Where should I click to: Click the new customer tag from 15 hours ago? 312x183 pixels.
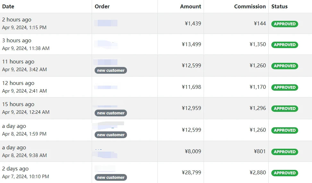pyautogui.click(x=111, y=113)
